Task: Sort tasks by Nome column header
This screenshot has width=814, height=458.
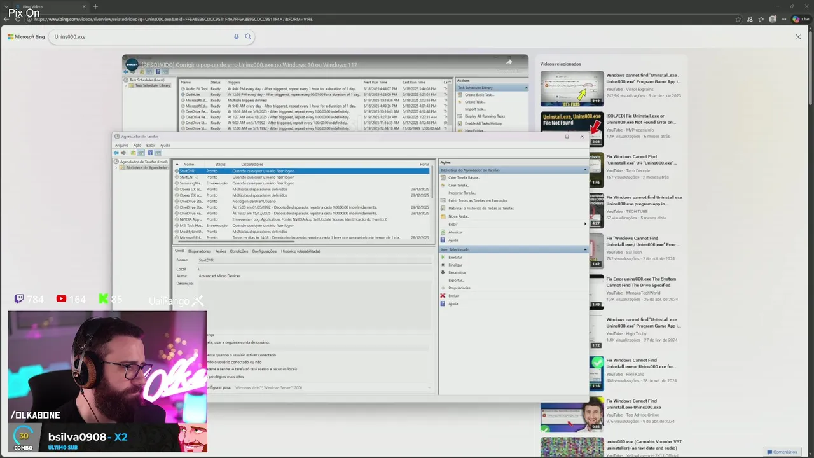Action: pos(189,164)
